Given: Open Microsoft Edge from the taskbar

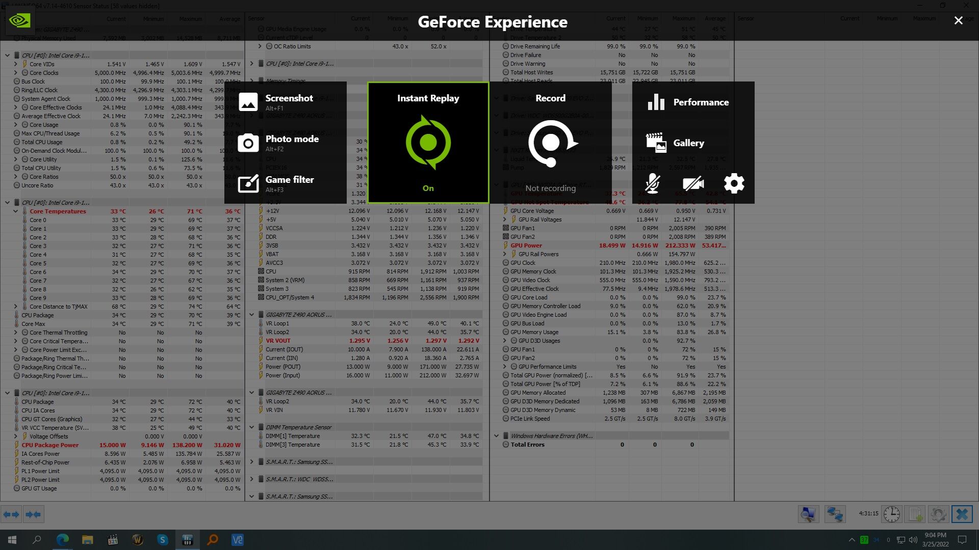Looking at the screenshot, I should (x=63, y=540).
